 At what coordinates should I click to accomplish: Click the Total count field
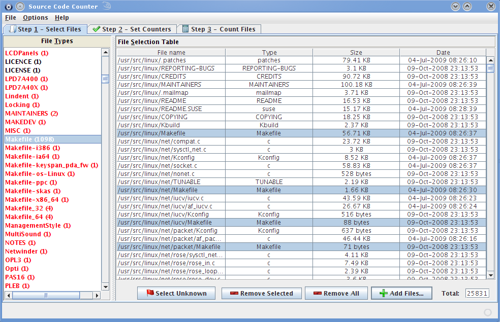477,294
